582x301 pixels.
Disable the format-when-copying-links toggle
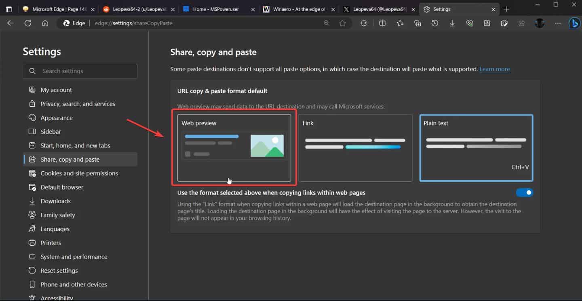point(524,192)
